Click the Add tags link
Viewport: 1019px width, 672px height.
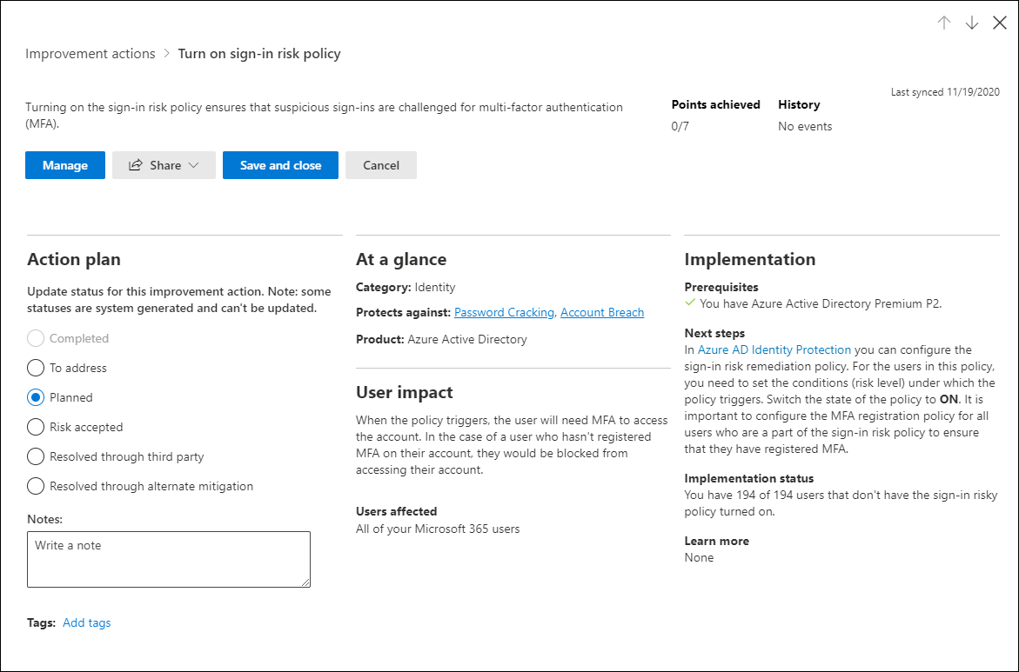86,622
